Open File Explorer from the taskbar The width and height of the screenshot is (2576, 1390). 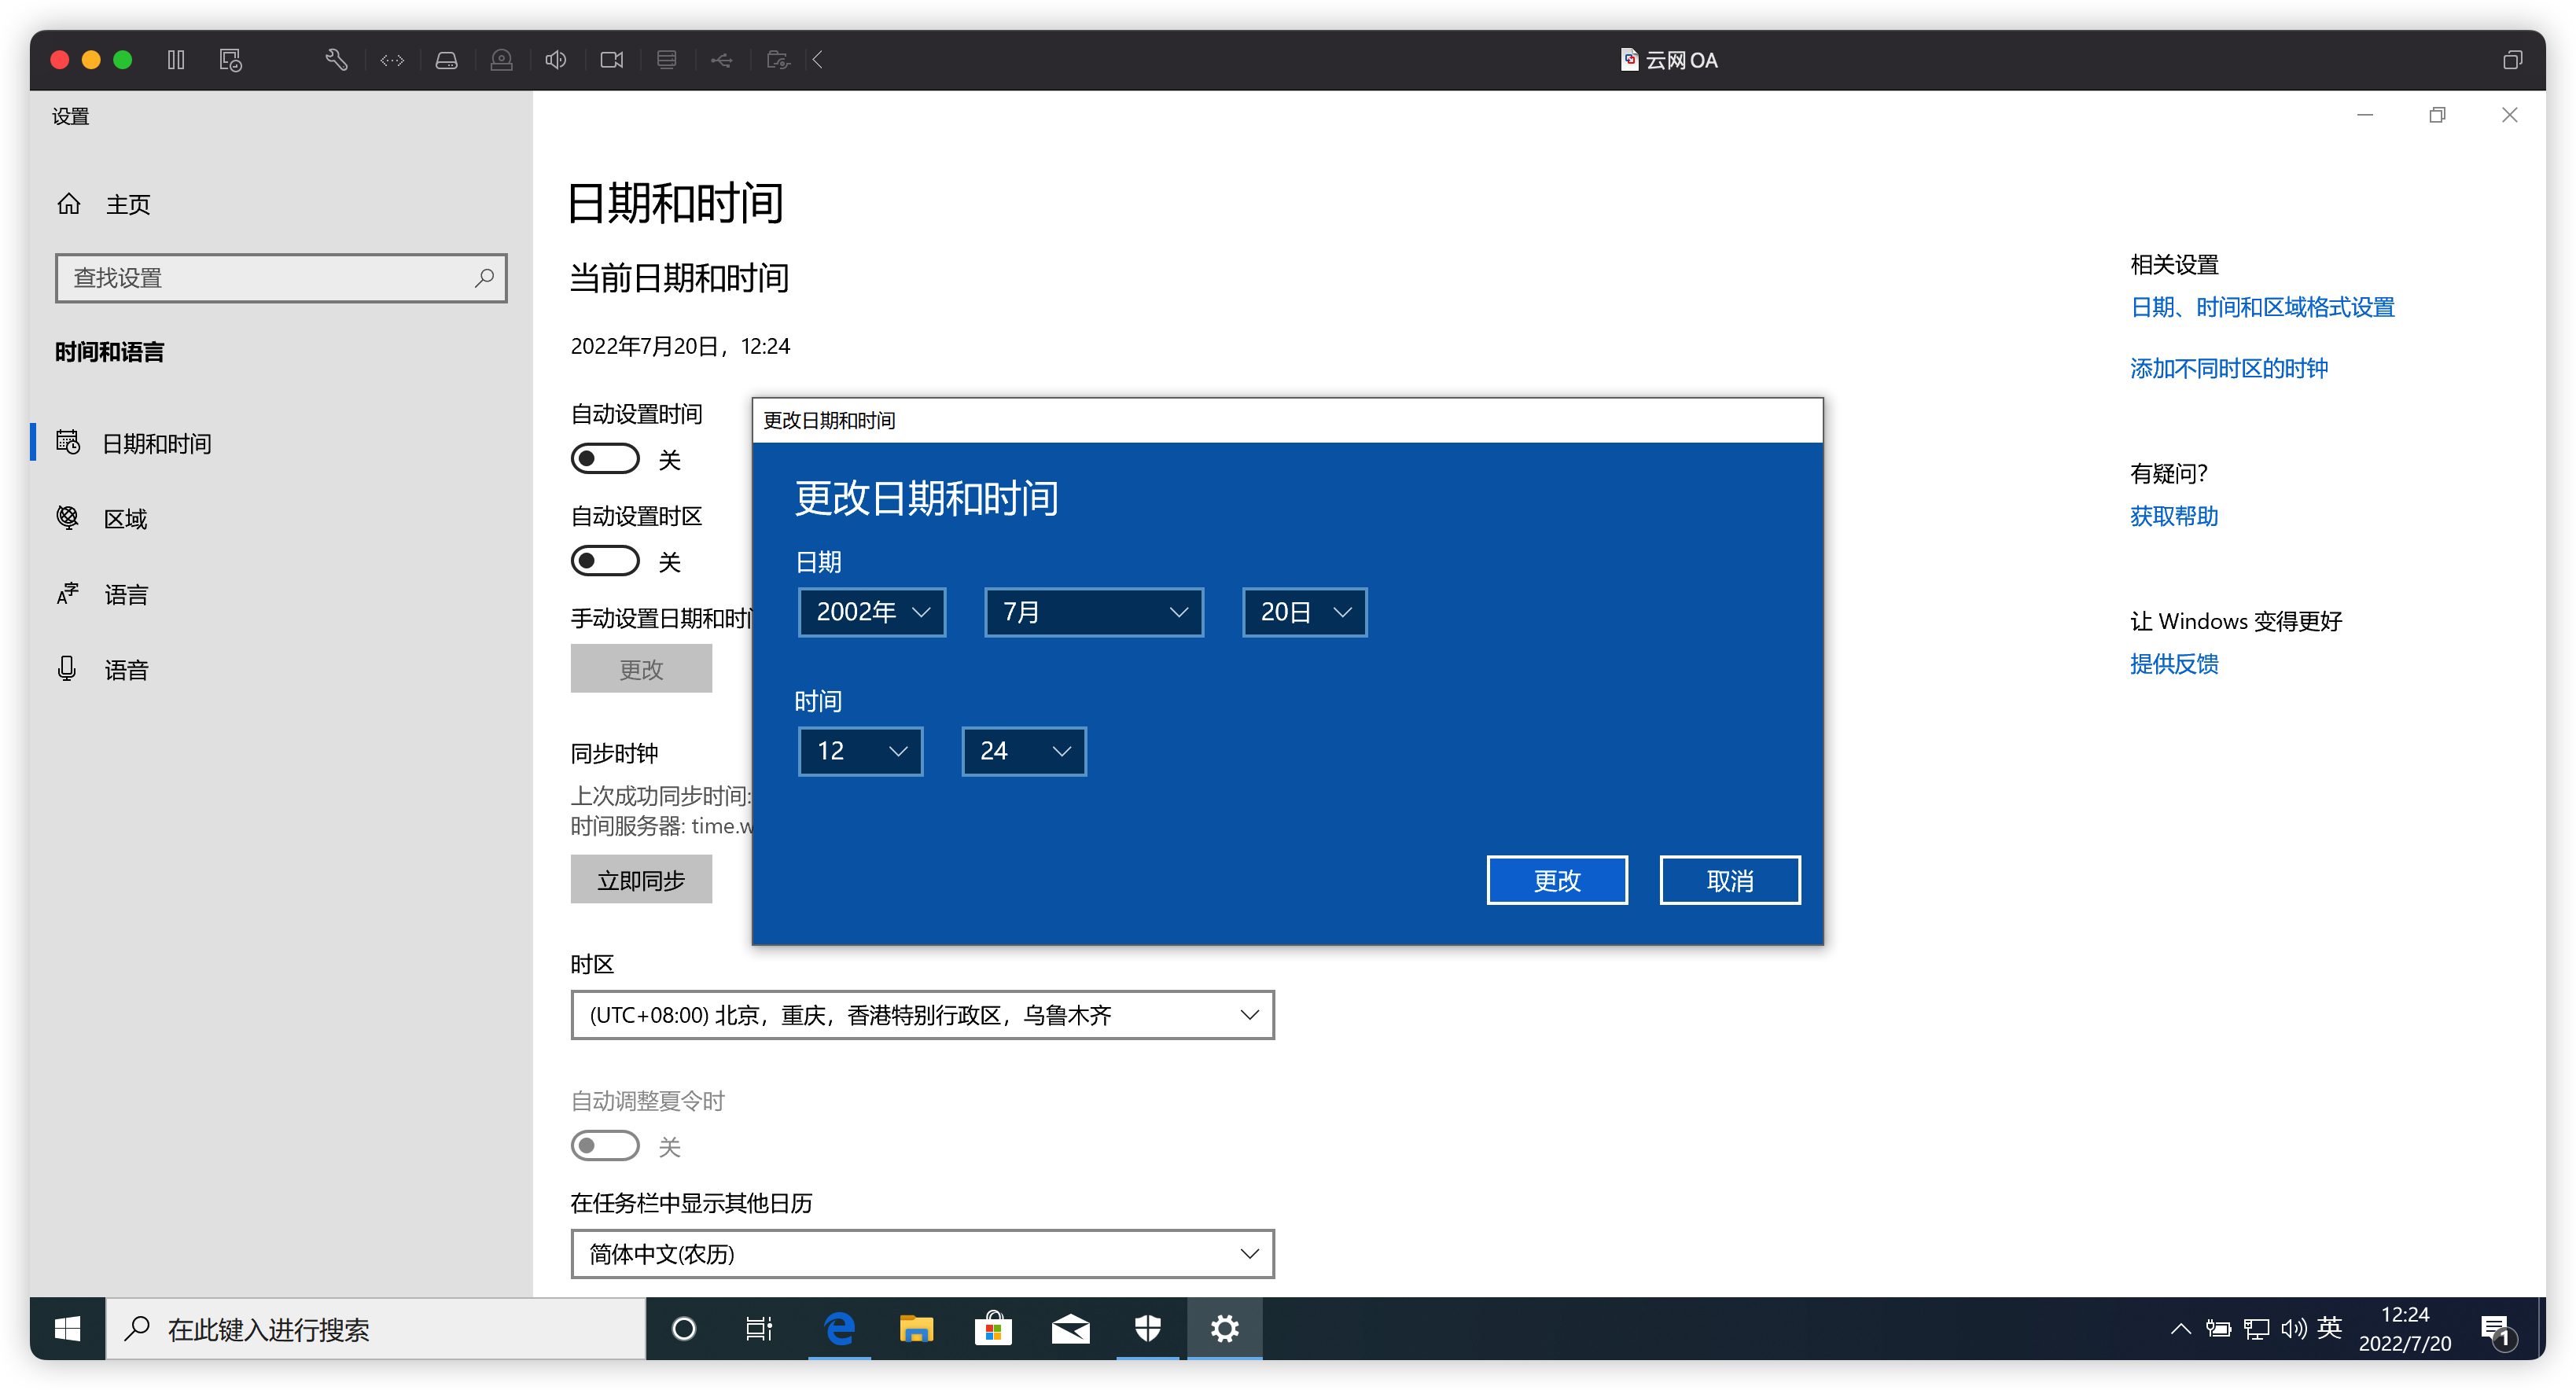click(916, 1328)
